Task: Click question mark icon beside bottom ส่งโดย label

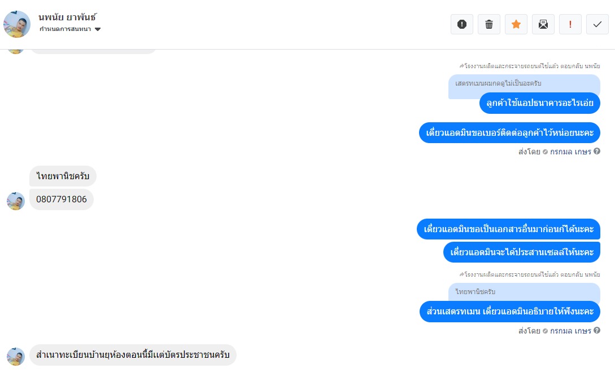Action: [596, 330]
